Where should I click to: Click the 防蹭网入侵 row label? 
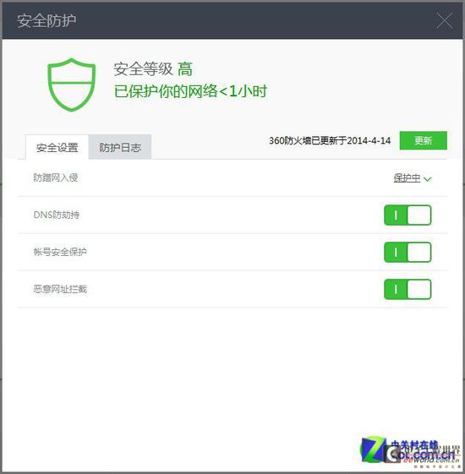(56, 177)
